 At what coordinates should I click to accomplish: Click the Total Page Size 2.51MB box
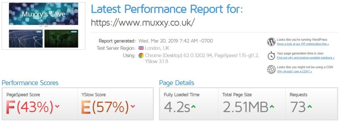pos(251,104)
